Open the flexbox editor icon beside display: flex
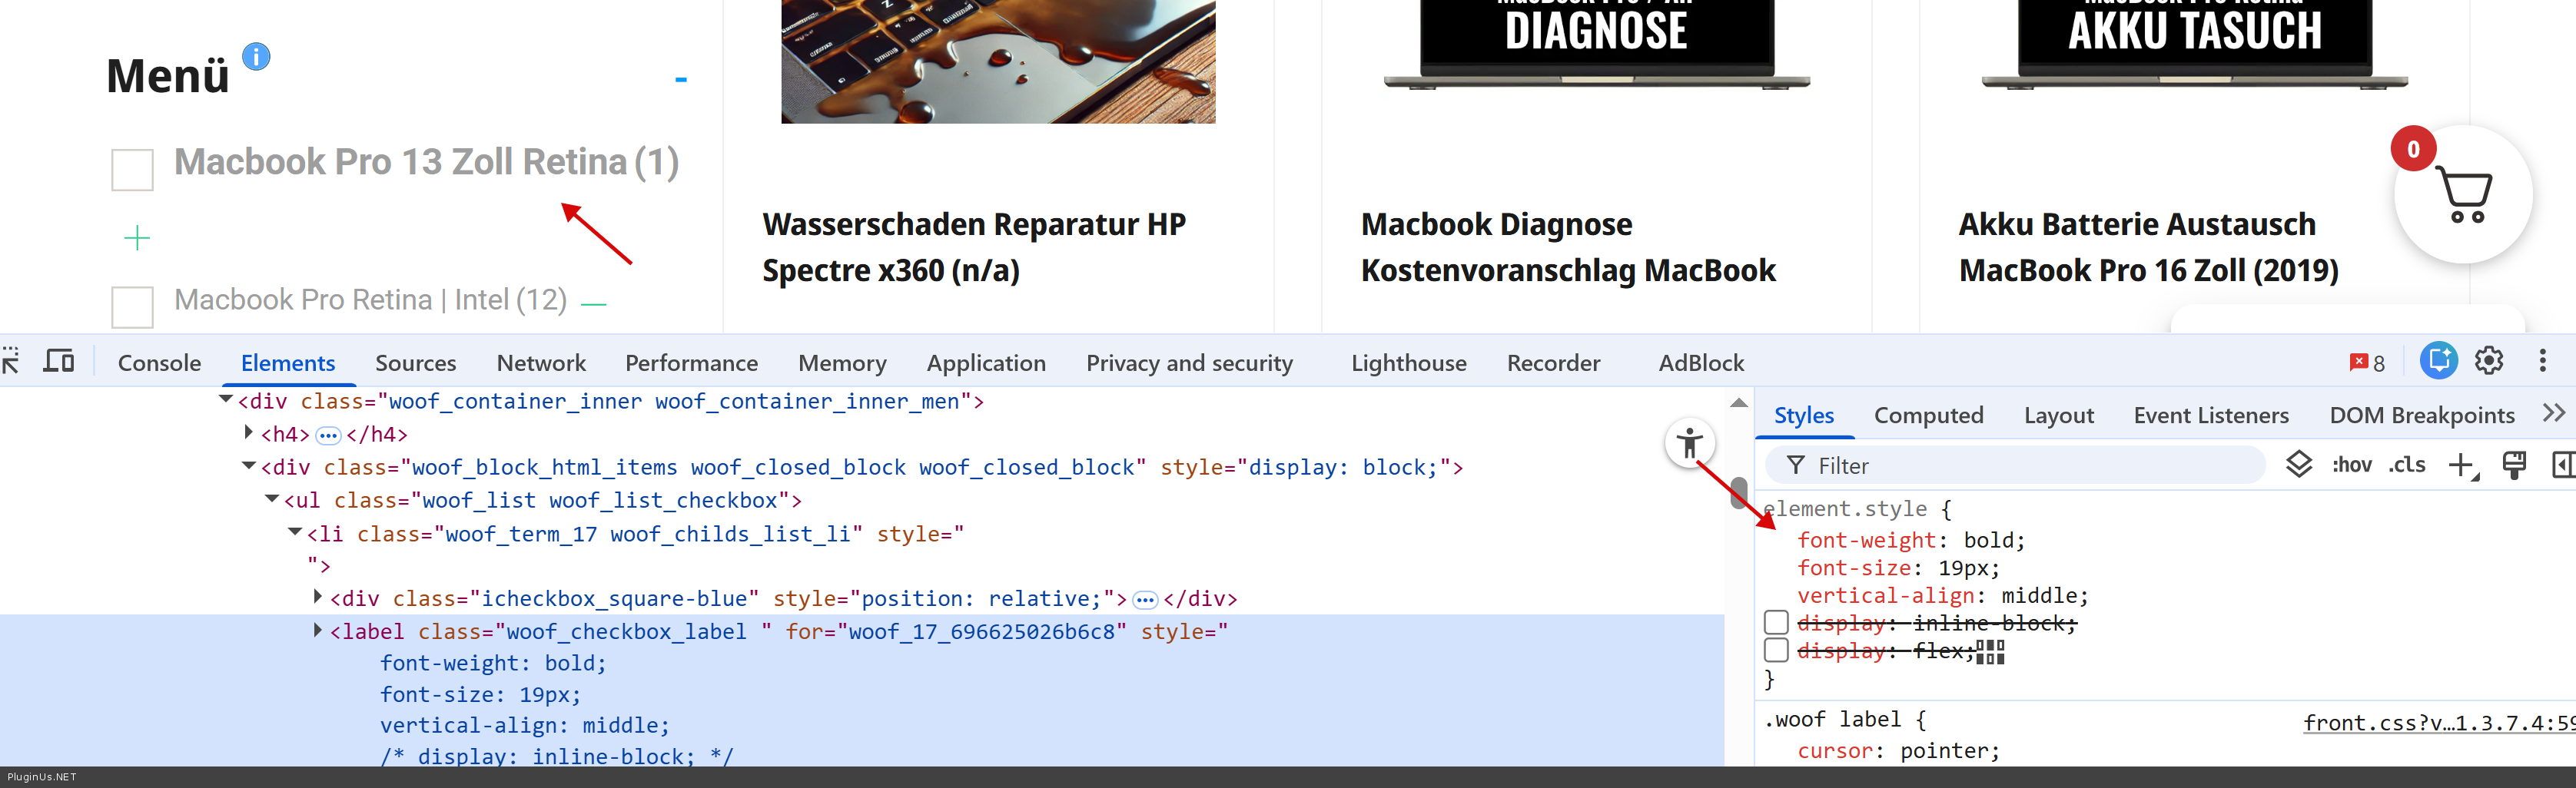This screenshot has width=2576, height=788. [1990, 652]
